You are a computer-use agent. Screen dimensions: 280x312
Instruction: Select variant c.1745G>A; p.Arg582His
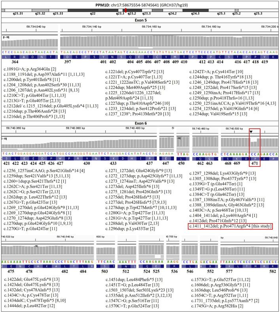point(217,306)
